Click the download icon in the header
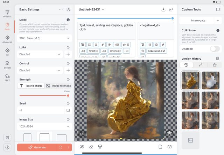224x155 pixels. pyautogui.click(x=163, y=9)
